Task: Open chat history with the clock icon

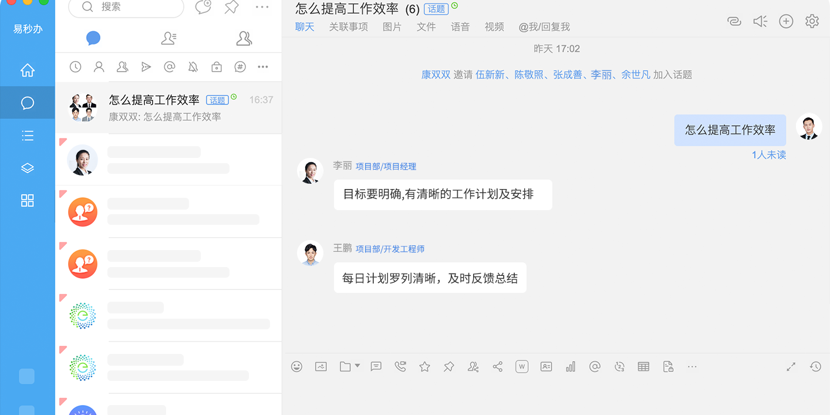Action: click(x=815, y=367)
